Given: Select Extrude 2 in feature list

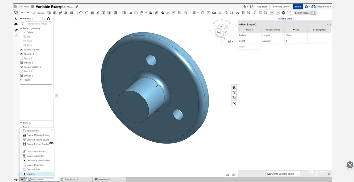Looking at the screenshot, I should click(x=26, y=76).
